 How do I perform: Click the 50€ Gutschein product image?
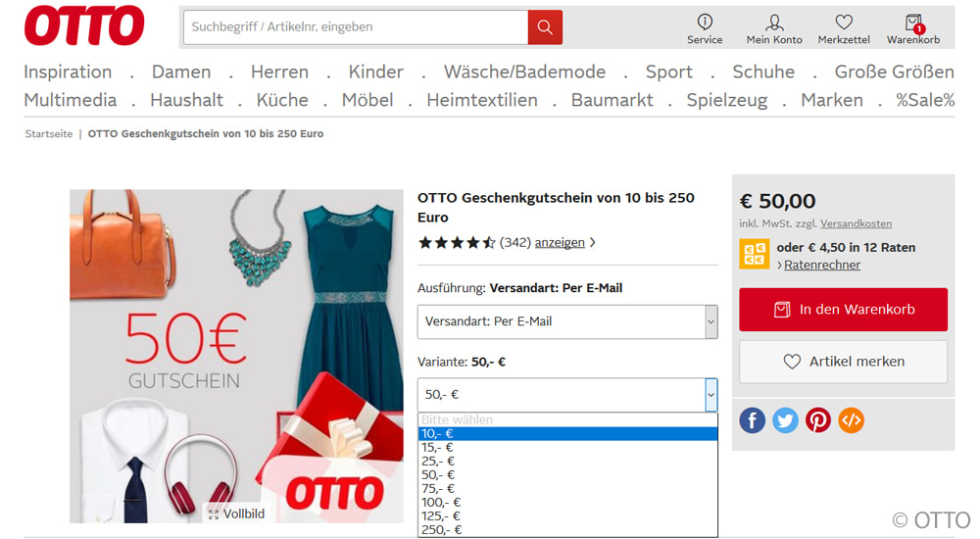(236, 356)
